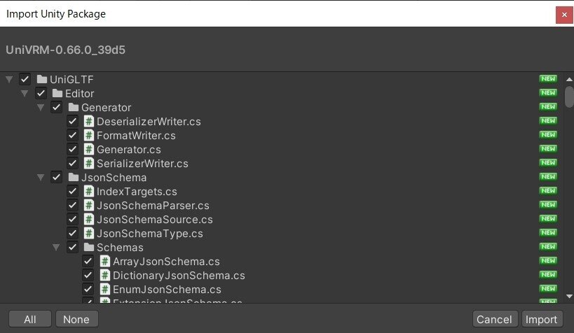Collapse the JsonSchema folder
Viewport: 574px width, 333px height.
[41, 177]
